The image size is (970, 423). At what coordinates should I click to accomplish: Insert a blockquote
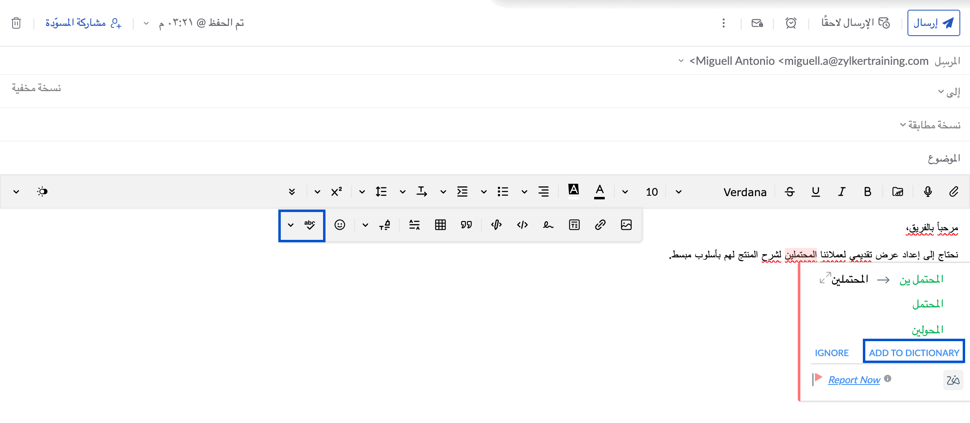pos(466,224)
